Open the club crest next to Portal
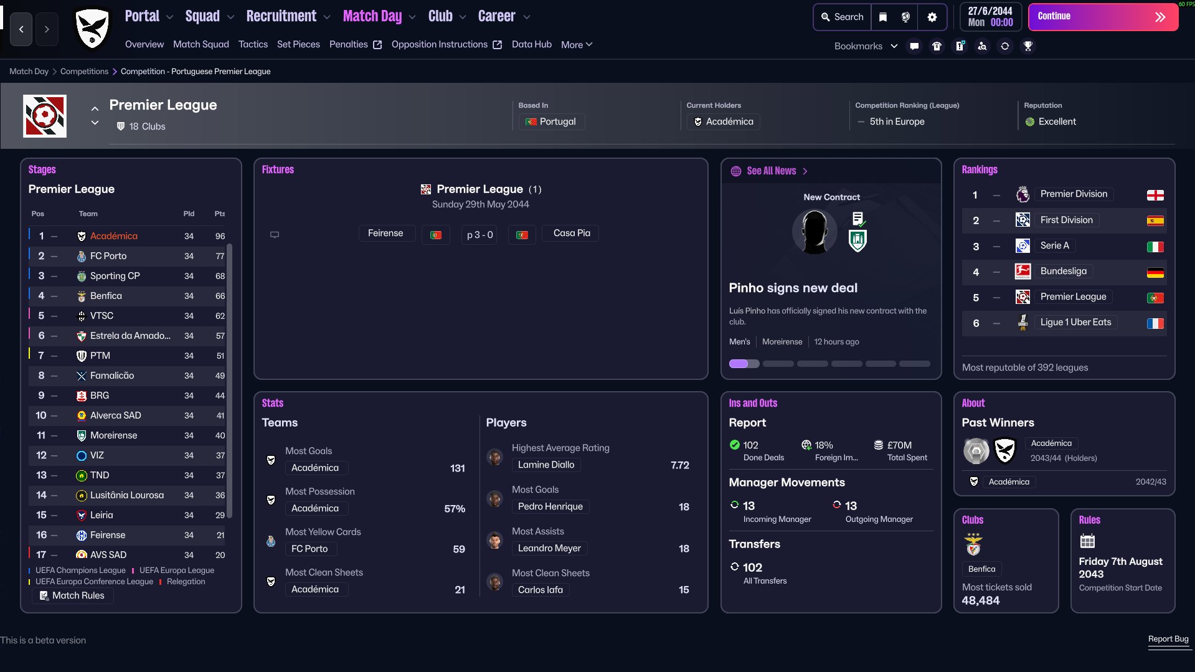Screen dimensions: 1195x672 tap(92, 29)
